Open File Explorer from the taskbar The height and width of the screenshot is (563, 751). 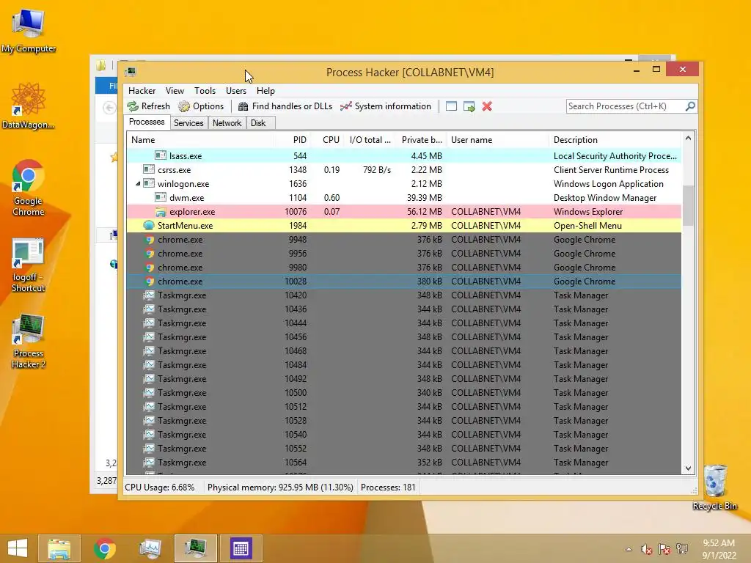59,548
